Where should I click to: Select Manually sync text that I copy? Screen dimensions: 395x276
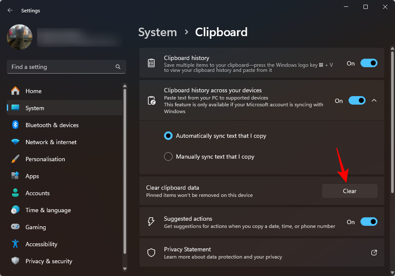[x=168, y=156]
